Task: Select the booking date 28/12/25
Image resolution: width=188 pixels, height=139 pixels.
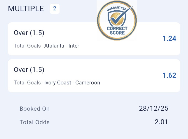Action: pos(154,108)
